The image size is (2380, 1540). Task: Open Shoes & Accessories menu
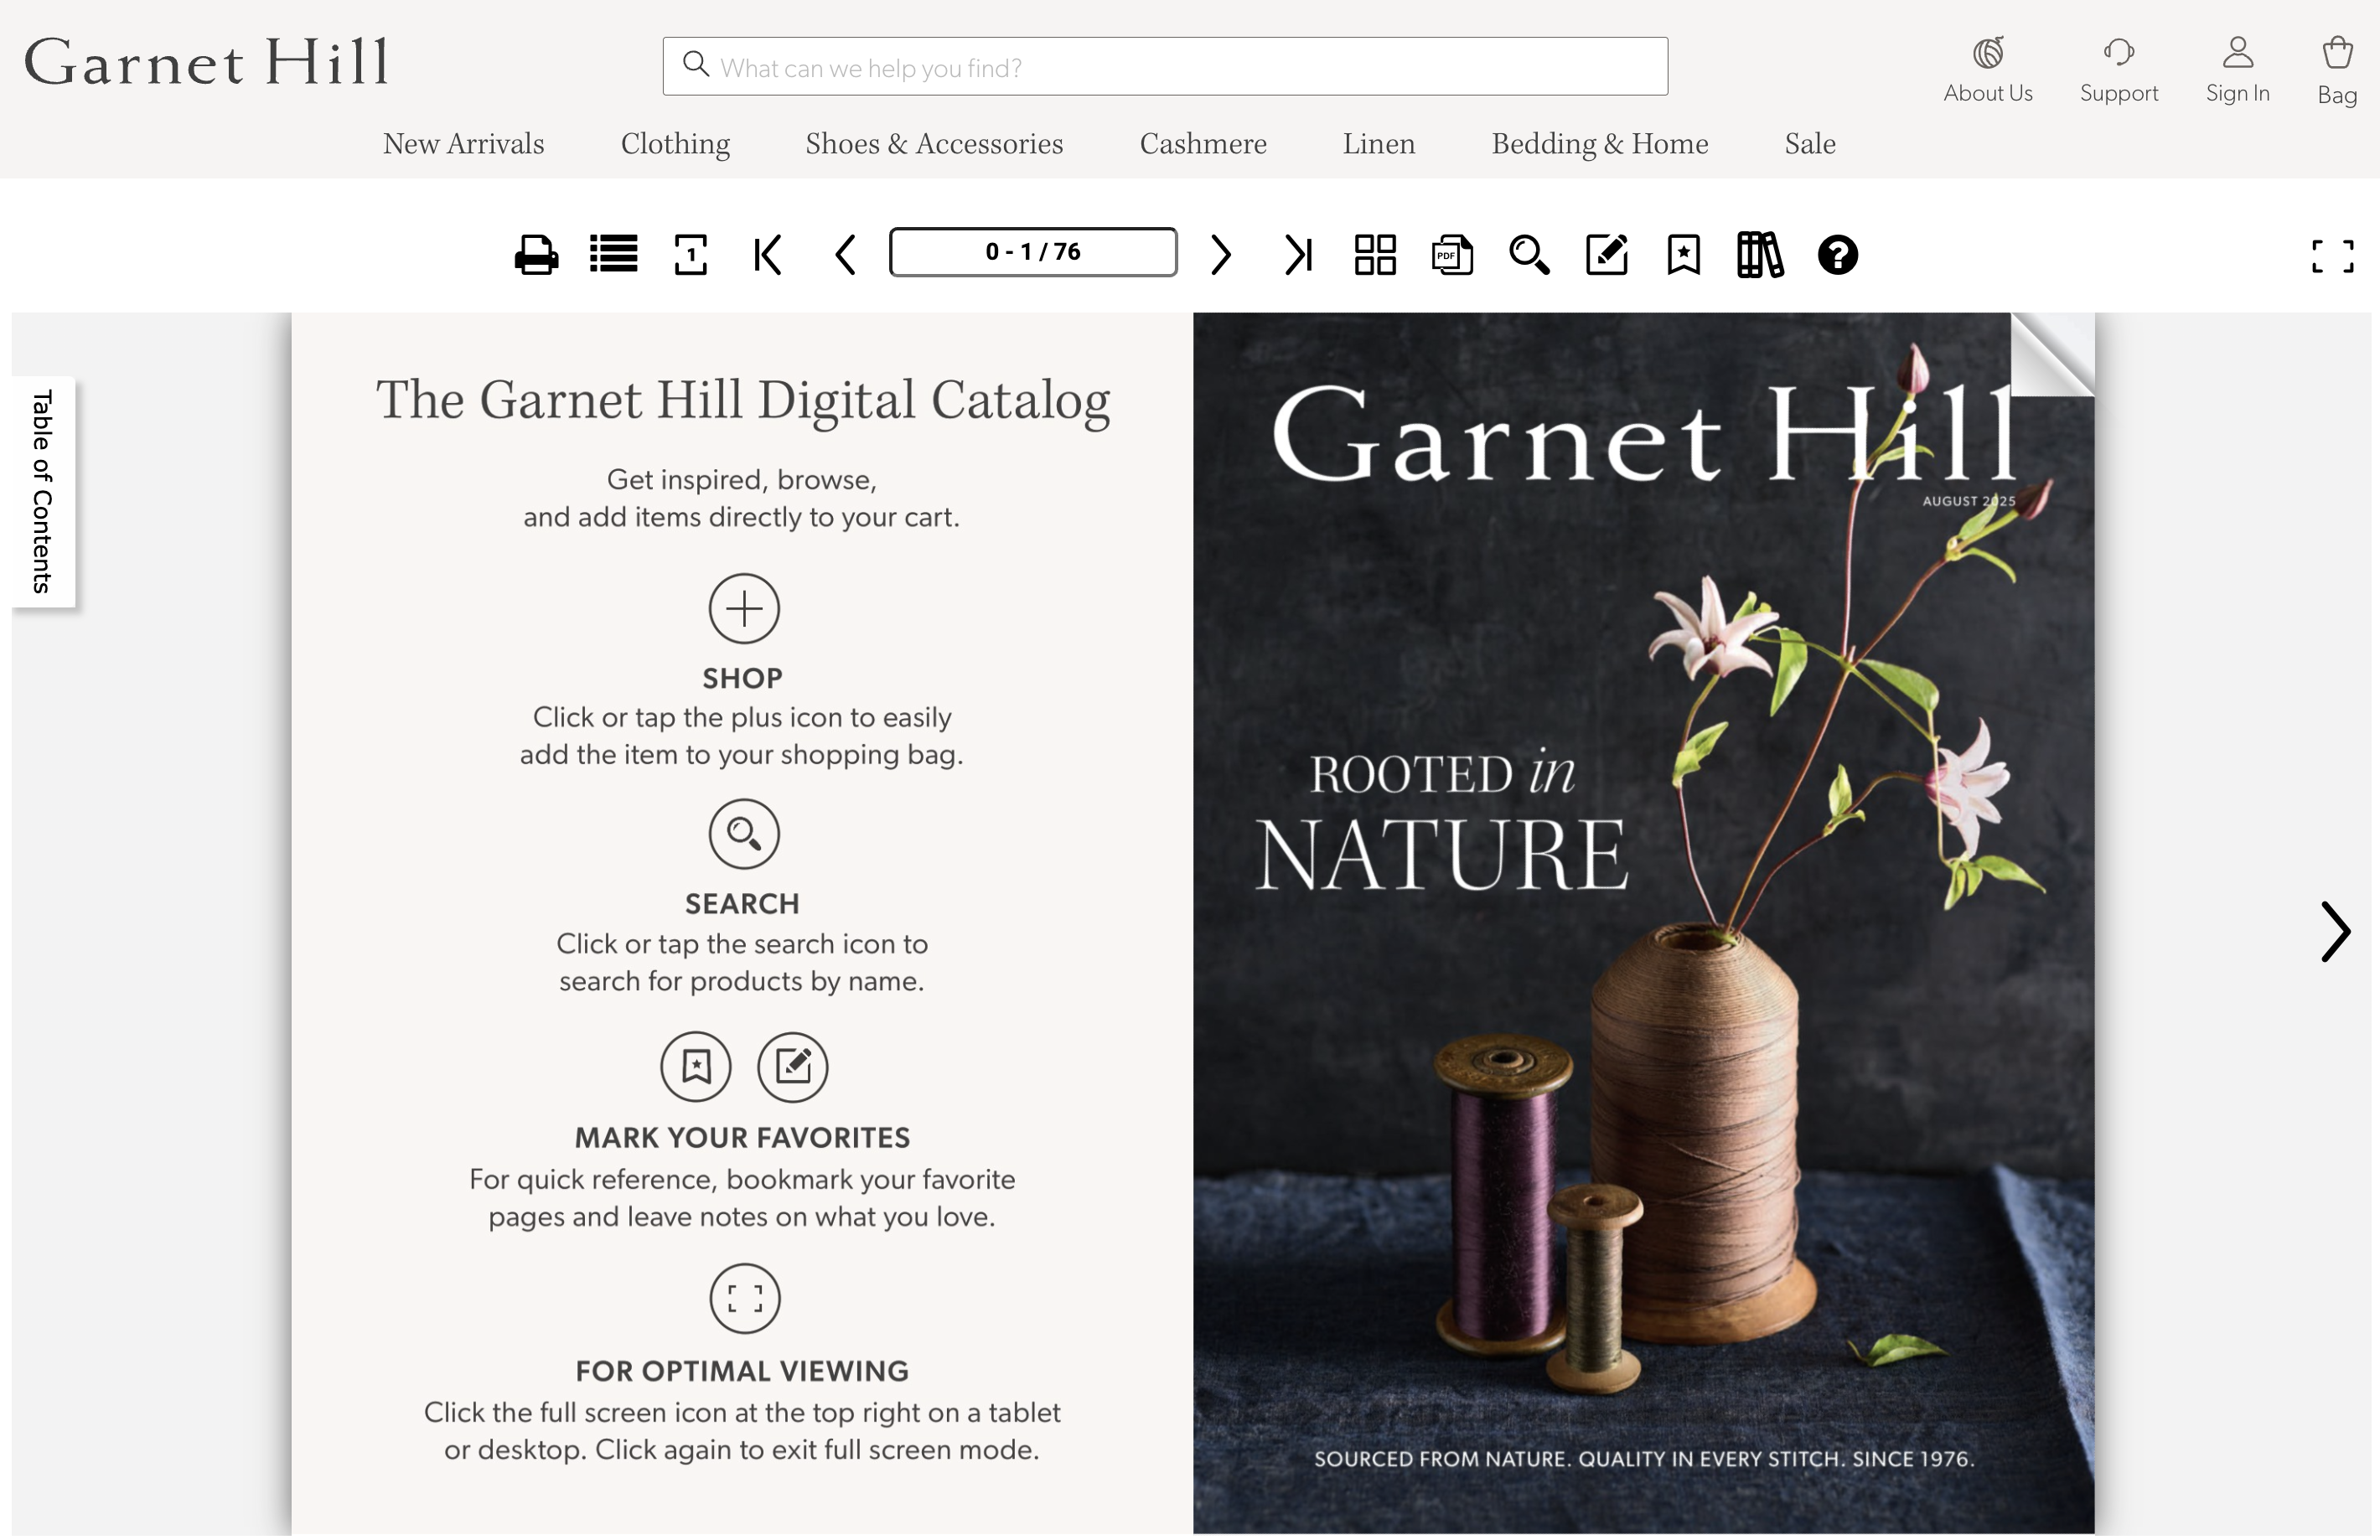934,144
